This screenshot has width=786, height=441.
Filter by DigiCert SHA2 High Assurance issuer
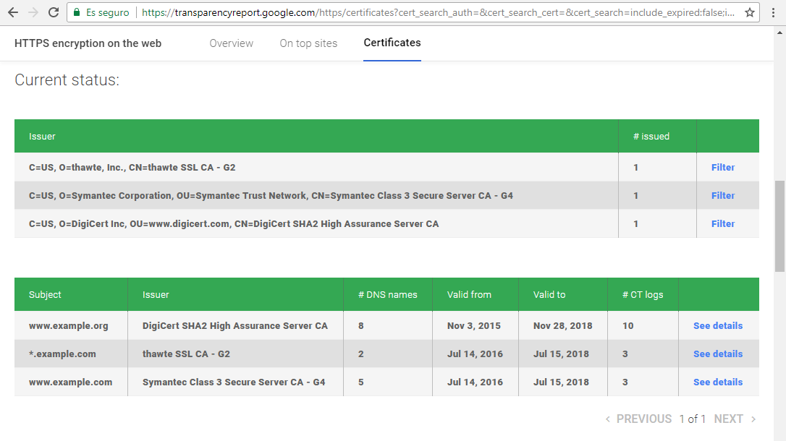pyautogui.click(x=723, y=224)
